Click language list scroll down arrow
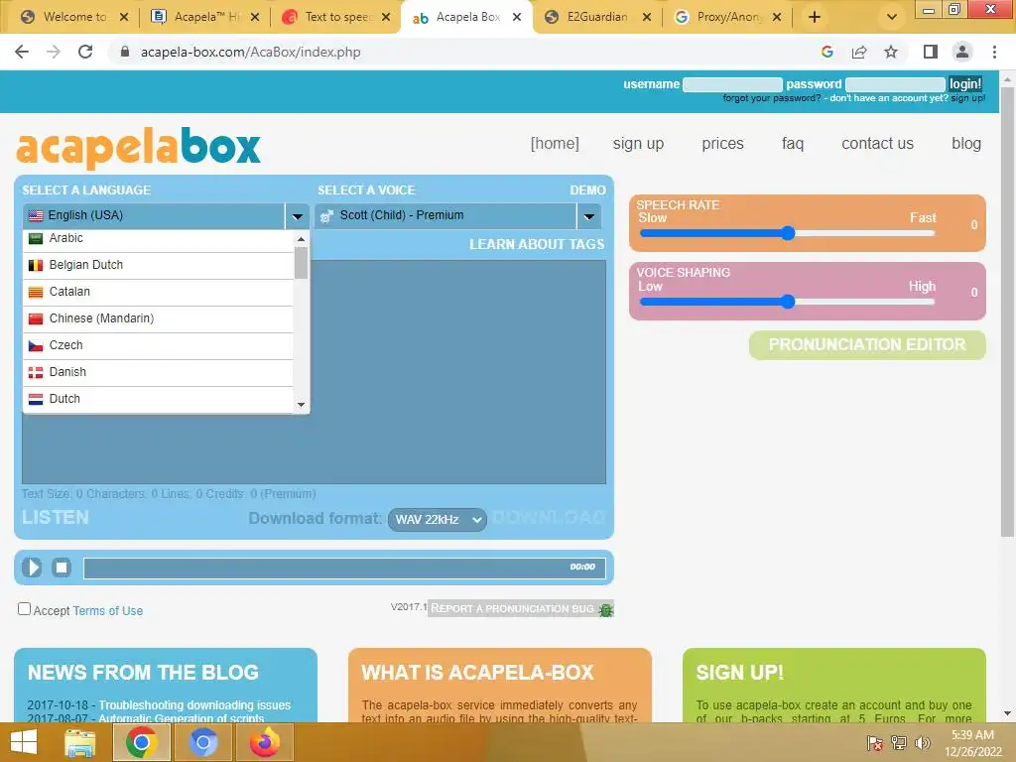Image resolution: width=1016 pixels, height=762 pixels. coord(301,405)
